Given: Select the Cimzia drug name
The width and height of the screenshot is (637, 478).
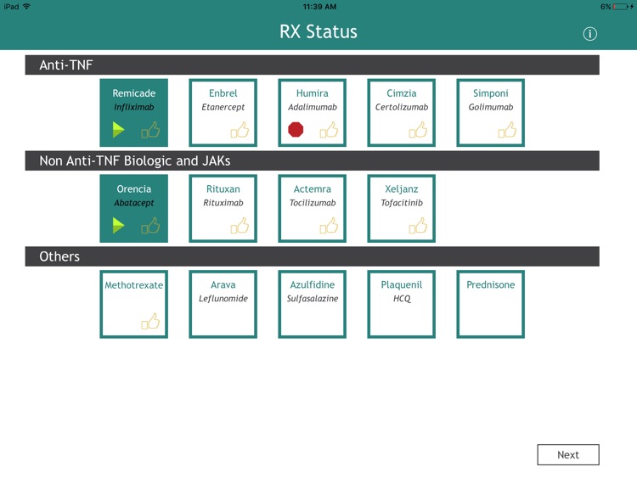Looking at the screenshot, I should click(x=402, y=93).
